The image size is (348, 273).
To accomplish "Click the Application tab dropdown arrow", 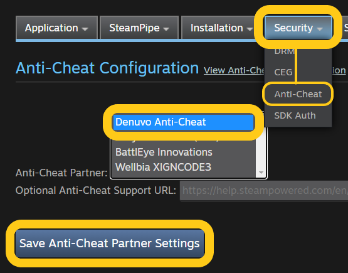I will click(85, 29).
